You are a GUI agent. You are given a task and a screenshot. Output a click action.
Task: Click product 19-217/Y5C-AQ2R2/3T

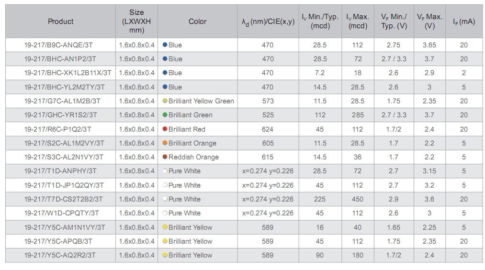tap(60, 255)
